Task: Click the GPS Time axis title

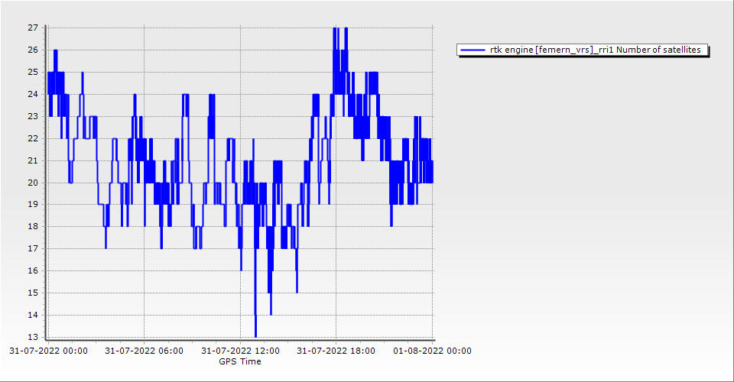Action: (x=240, y=361)
